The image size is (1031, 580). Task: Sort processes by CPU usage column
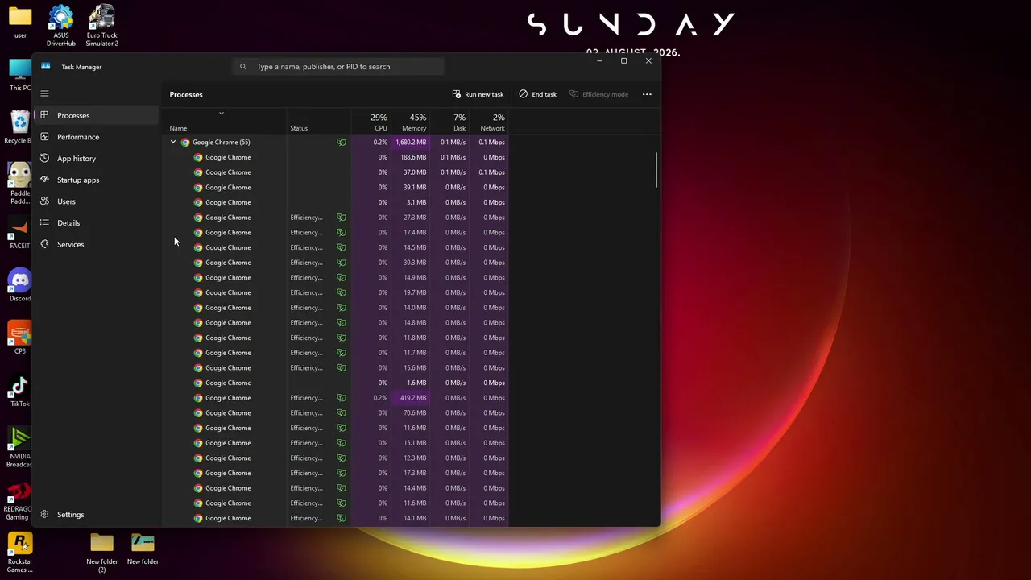[371, 122]
